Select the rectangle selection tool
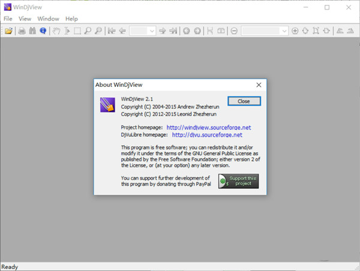Screen dimensions: 360x271 77,31
